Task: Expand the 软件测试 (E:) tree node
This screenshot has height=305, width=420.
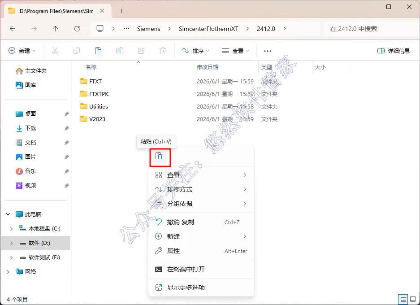Action: pos(11,257)
